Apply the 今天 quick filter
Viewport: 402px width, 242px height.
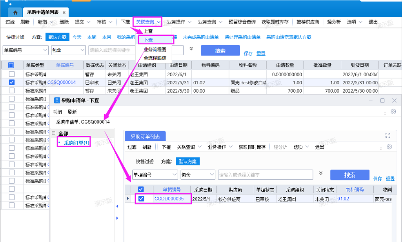tap(77, 37)
